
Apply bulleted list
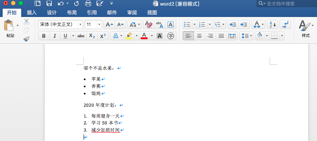point(187,25)
